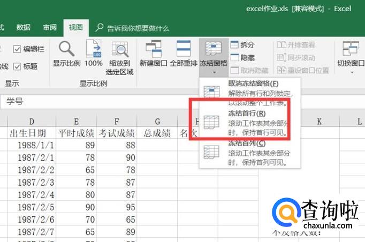
Task: Click 缩放到选定区域 icon
Action: [x=119, y=49]
